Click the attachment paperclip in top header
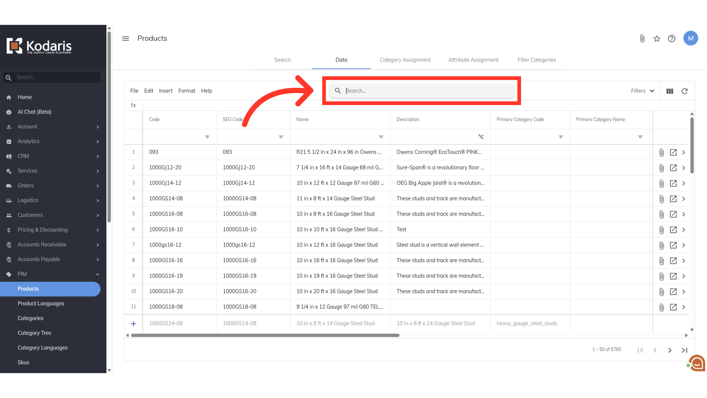This screenshot has width=707, height=398. (x=642, y=39)
